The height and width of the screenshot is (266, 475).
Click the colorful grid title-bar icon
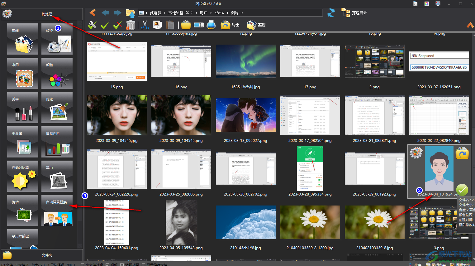click(426, 4)
